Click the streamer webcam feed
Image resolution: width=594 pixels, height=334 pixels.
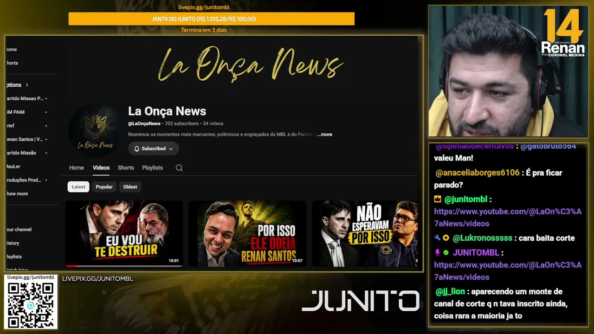[x=508, y=71]
